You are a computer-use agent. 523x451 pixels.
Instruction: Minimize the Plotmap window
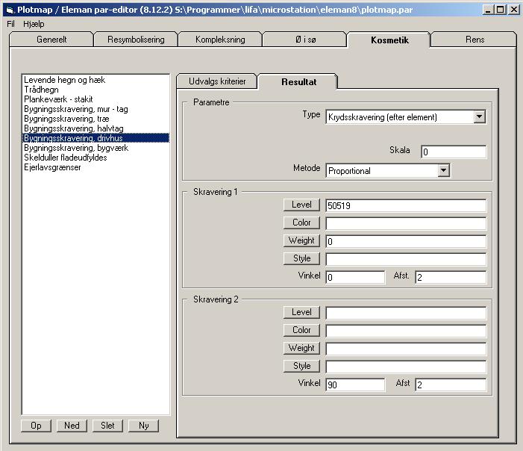coord(488,10)
